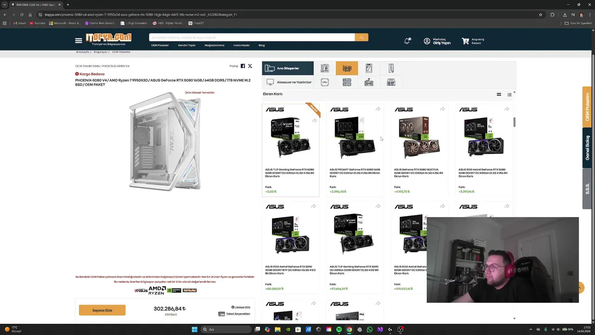Screen dimensions: 595x335
Task: Select the CPU component icon
Action: (324, 82)
